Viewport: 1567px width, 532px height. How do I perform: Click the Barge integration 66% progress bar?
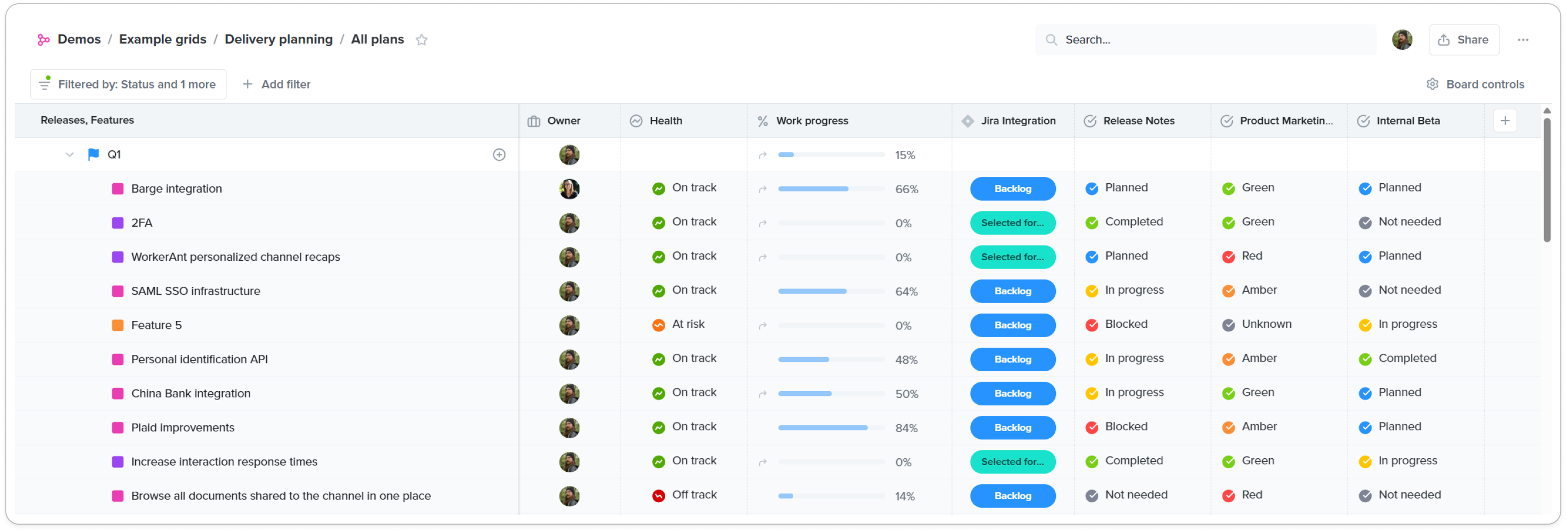pos(831,189)
